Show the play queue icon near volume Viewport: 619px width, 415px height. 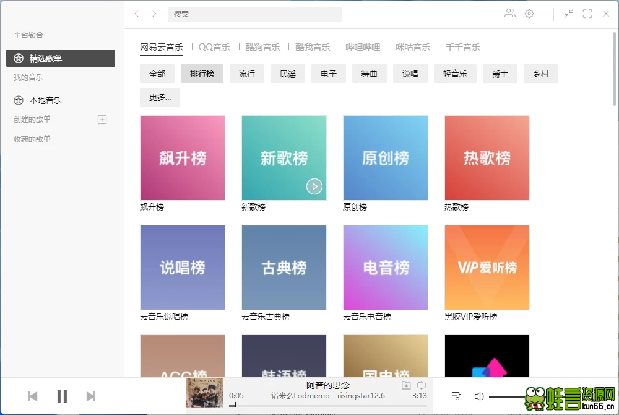point(456,396)
